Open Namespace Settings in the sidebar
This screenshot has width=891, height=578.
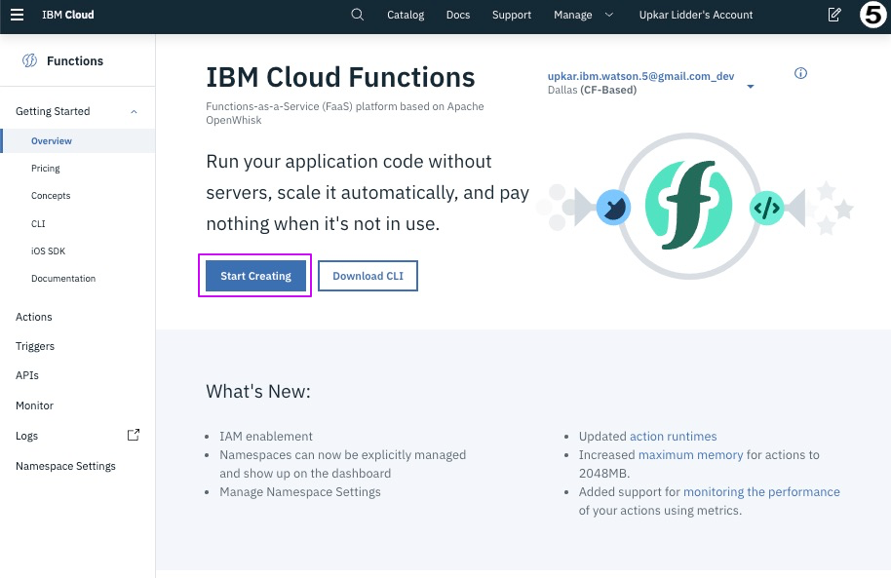65,466
